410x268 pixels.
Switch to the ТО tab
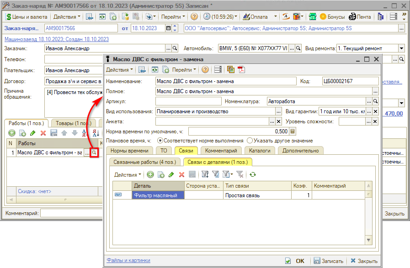(164, 151)
